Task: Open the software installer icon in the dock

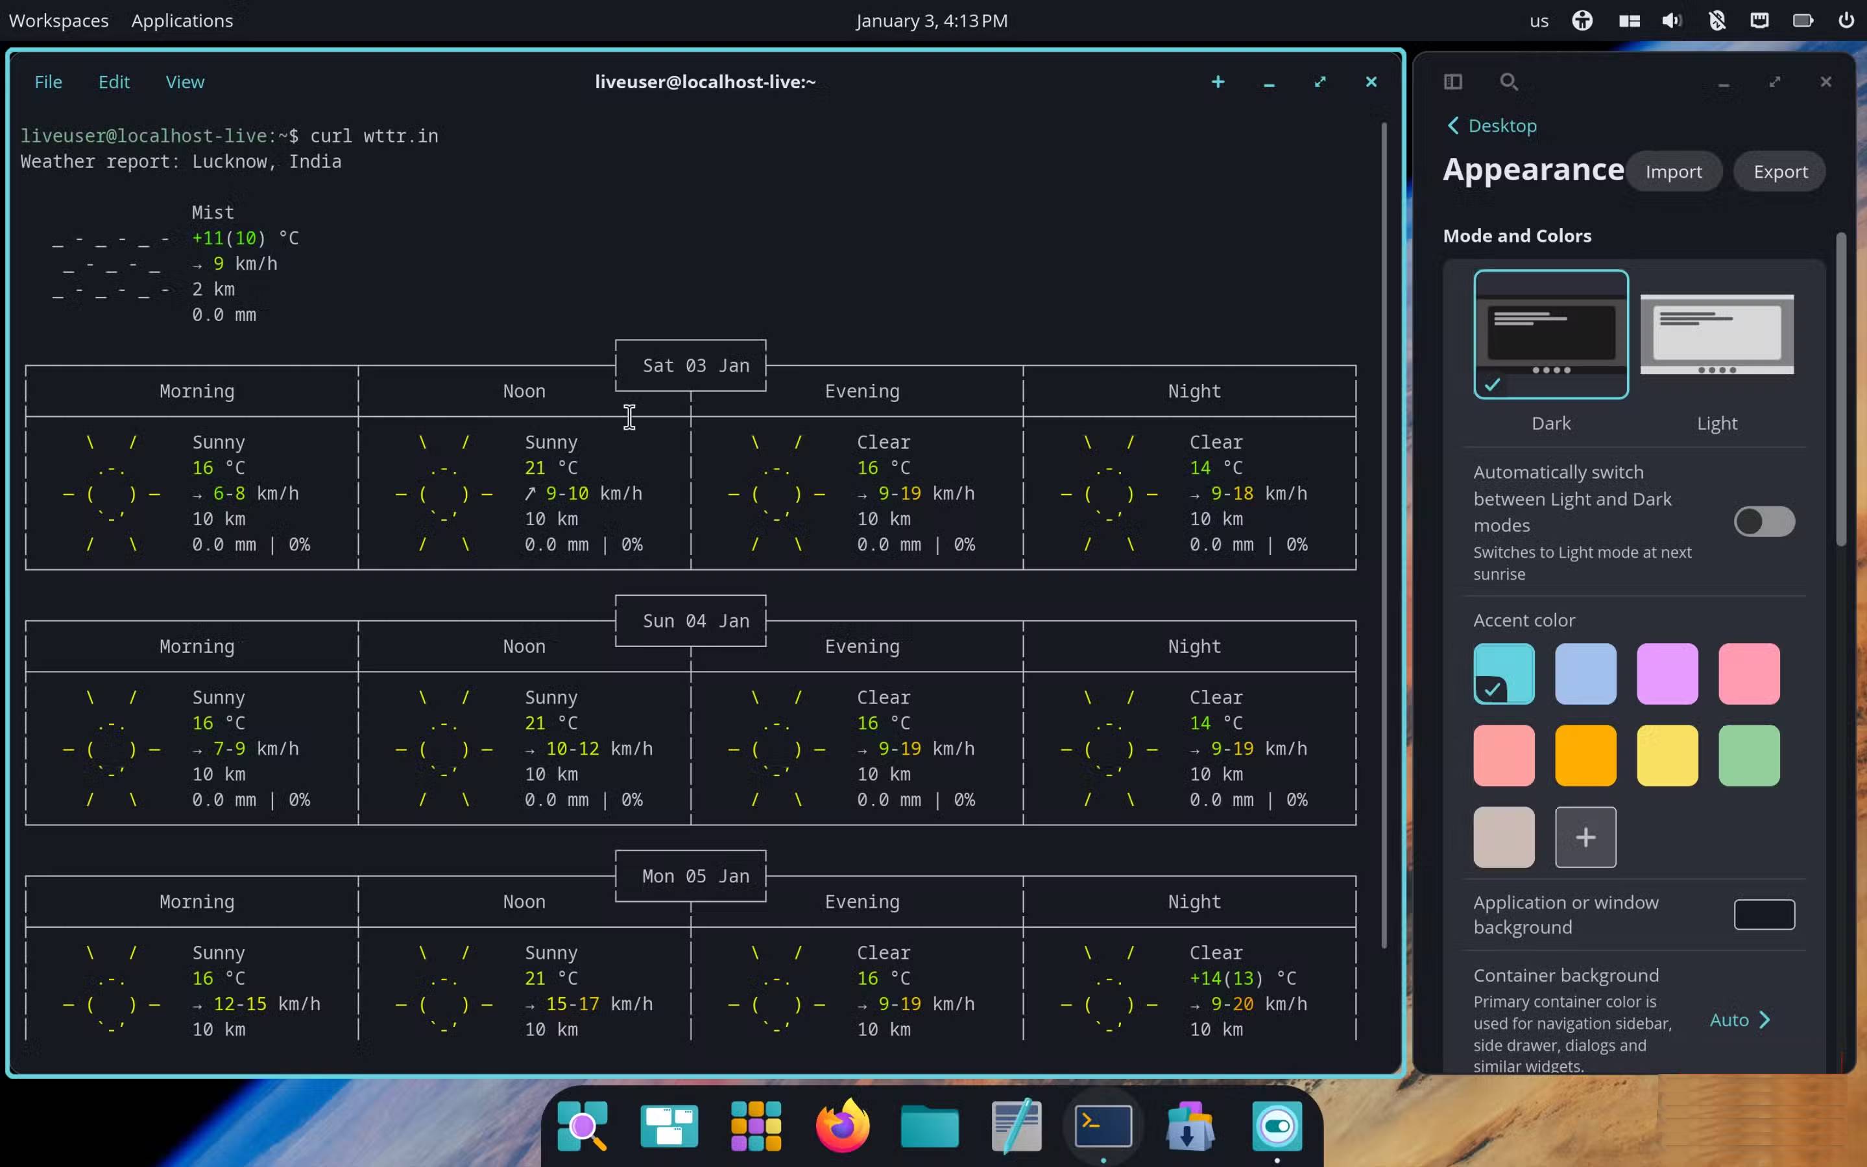Action: [x=1188, y=1126]
